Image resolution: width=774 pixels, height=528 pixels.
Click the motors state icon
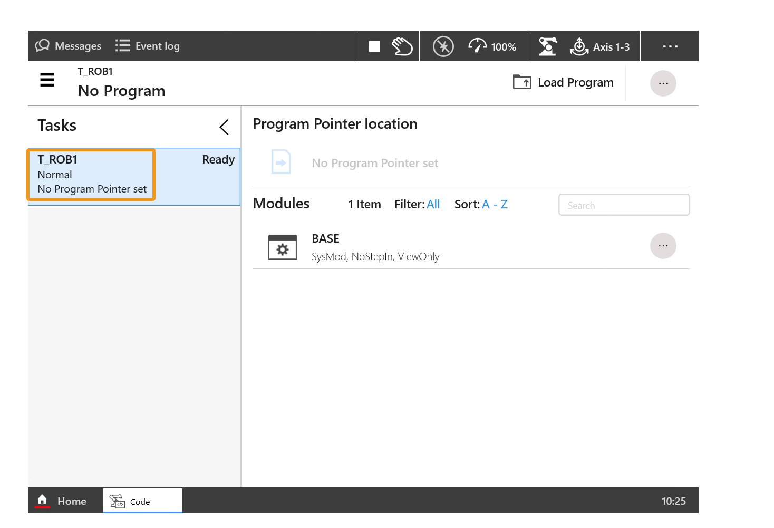point(443,46)
